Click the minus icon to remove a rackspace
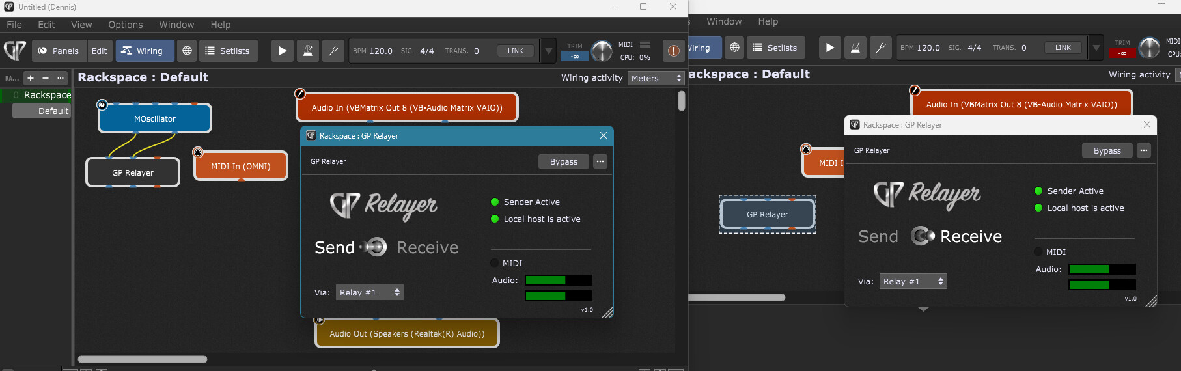1181x371 pixels. pyautogui.click(x=46, y=78)
